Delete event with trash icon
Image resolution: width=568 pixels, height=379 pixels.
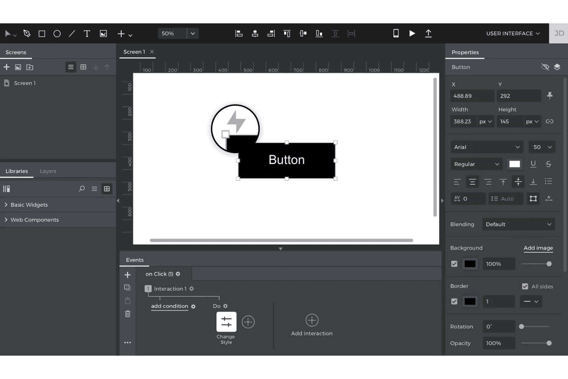128,314
